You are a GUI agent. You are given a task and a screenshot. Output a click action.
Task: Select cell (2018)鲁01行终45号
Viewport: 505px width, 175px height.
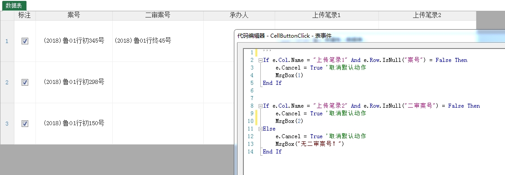pos(158,41)
